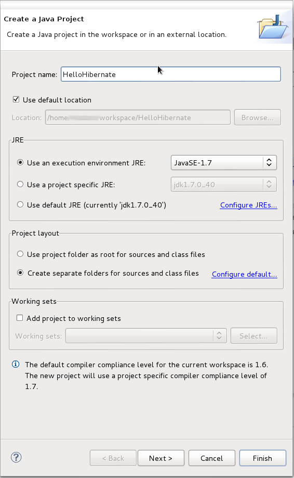This screenshot has width=294, height=478.
Task: Click the Project name input field
Action: tap(171, 74)
